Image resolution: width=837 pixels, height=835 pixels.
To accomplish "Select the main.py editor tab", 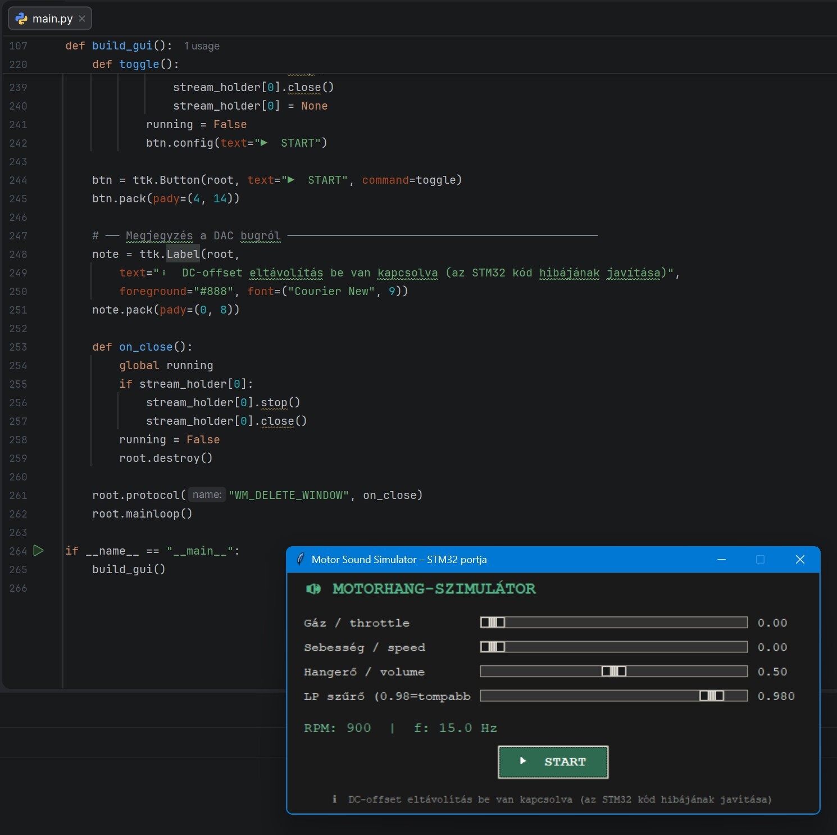I will [52, 19].
